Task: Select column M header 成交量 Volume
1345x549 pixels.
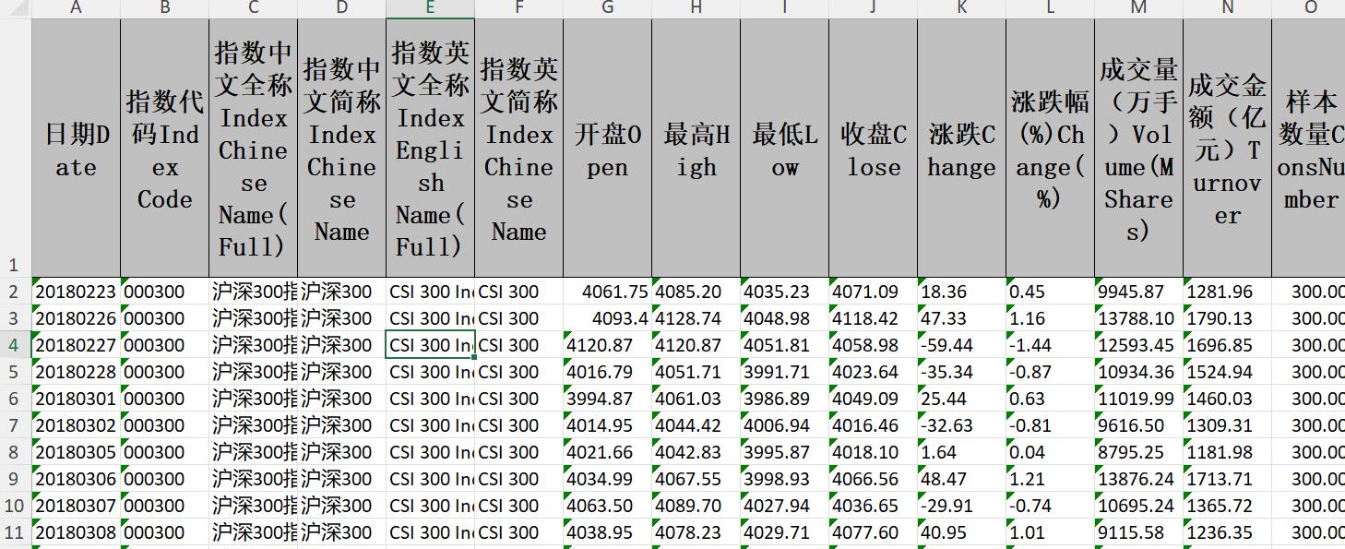Action: pos(1138,9)
